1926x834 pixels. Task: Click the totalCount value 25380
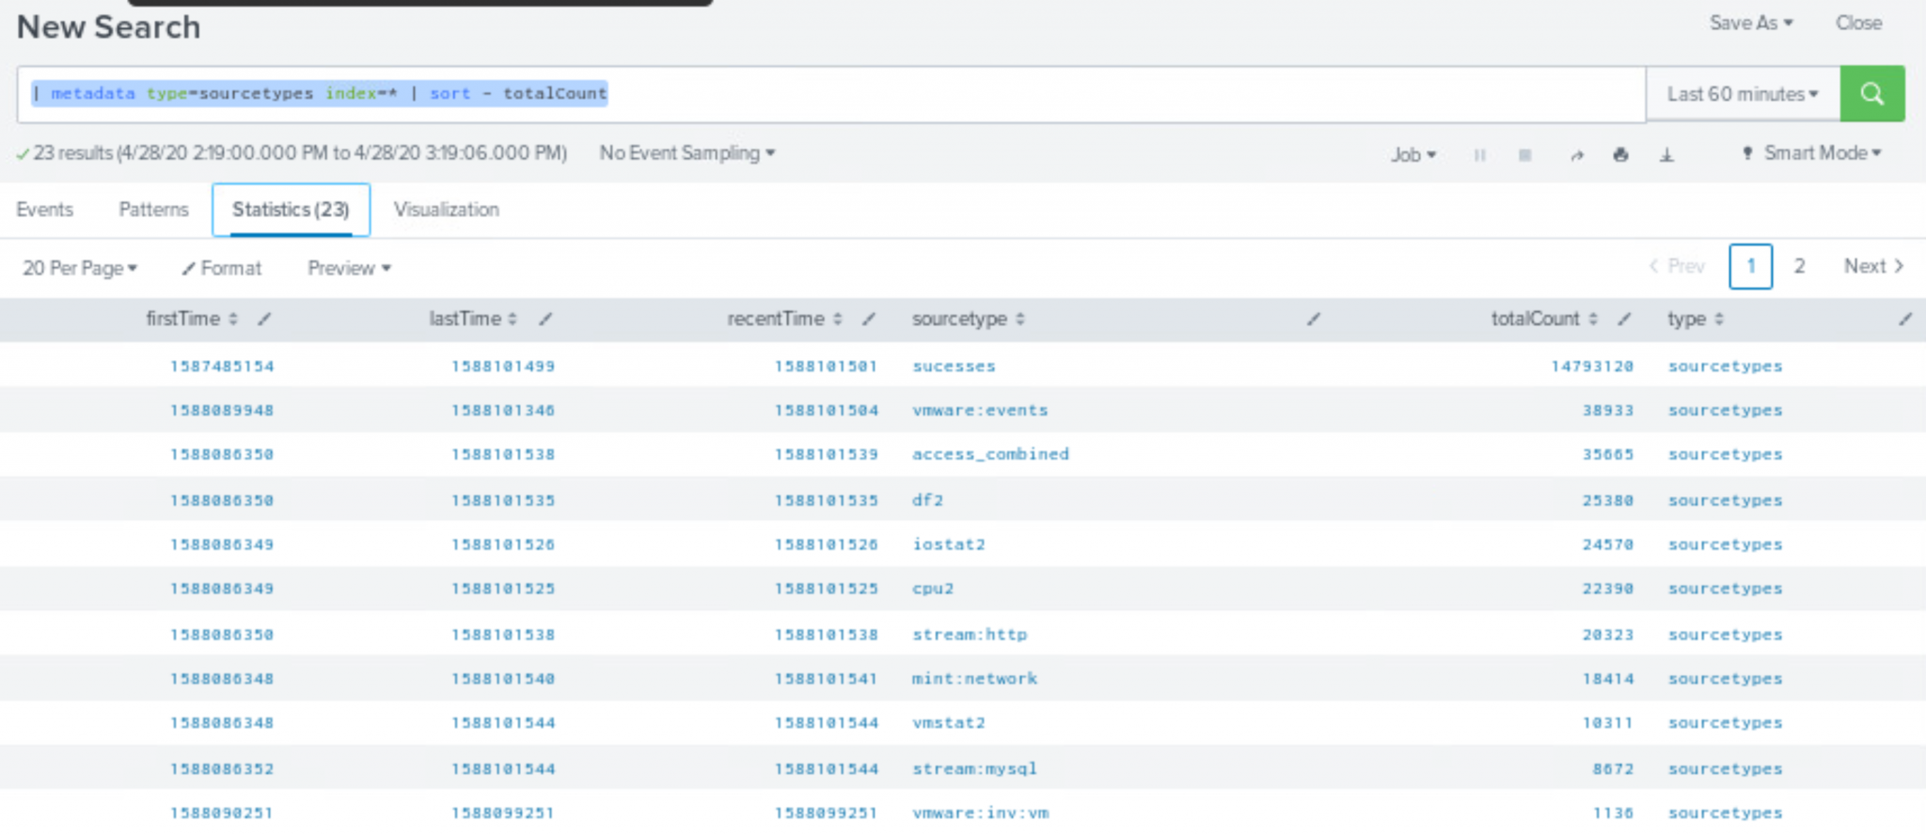[1608, 500]
